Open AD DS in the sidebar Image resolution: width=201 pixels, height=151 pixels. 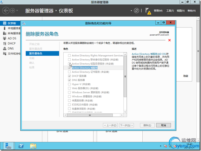click(x=10, y=38)
